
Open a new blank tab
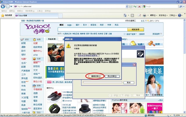60,15
